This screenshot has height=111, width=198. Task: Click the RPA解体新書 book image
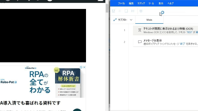tap(67, 83)
